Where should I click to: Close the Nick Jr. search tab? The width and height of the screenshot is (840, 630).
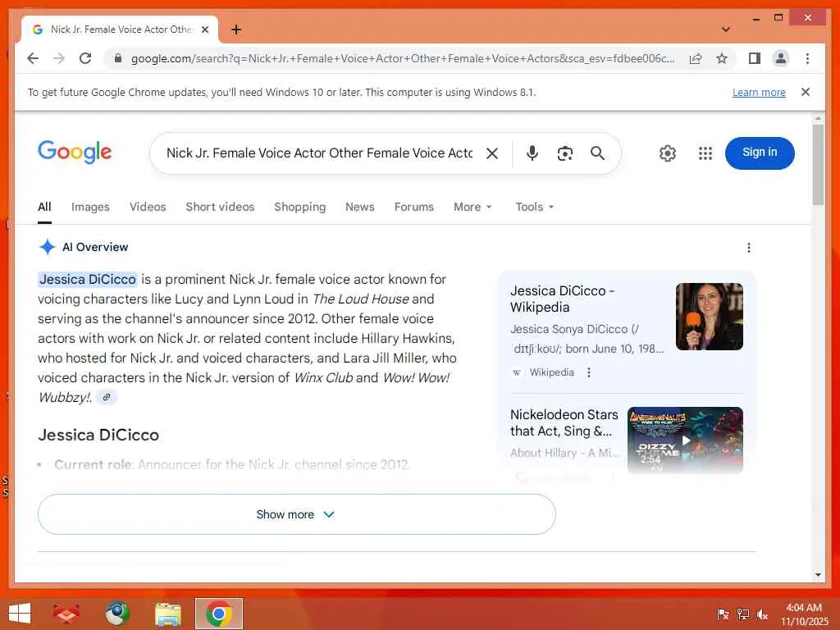click(204, 30)
